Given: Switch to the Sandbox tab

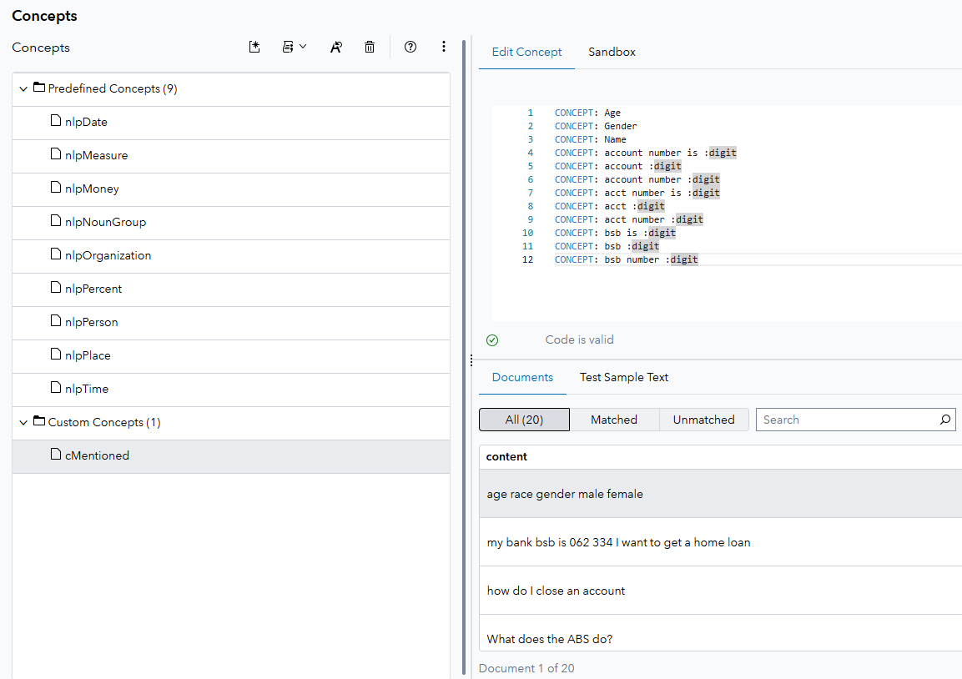Looking at the screenshot, I should [x=612, y=52].
